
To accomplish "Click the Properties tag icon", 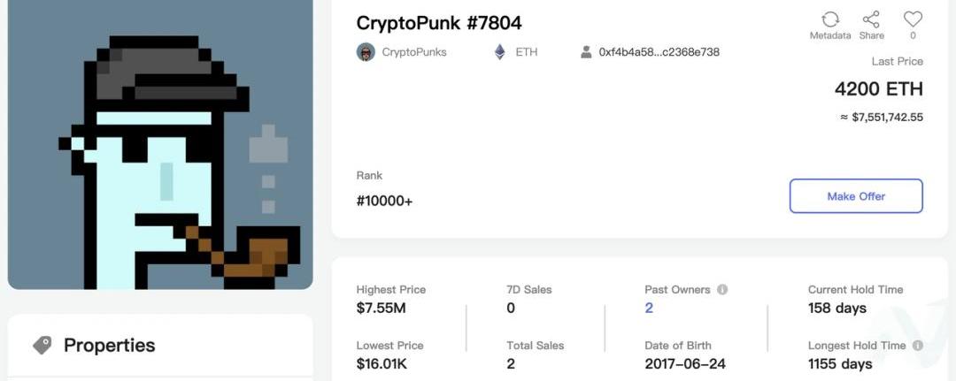I will pos(42,345).
